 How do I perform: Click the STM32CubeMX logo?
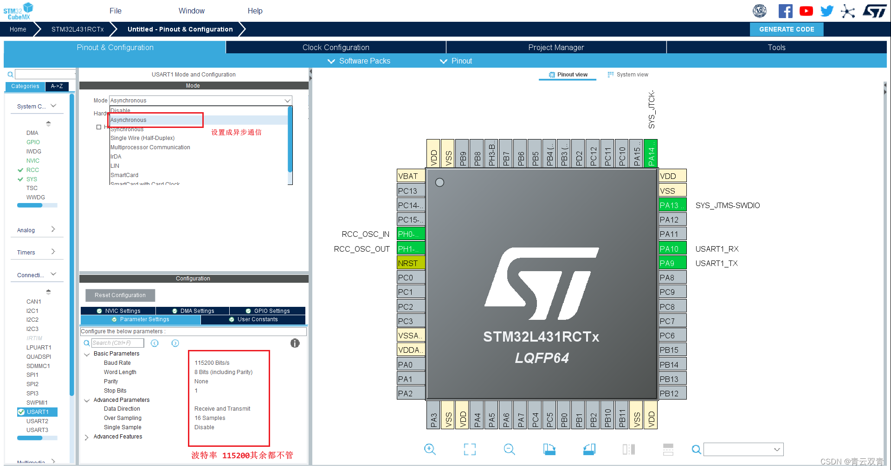pos(18,11)
